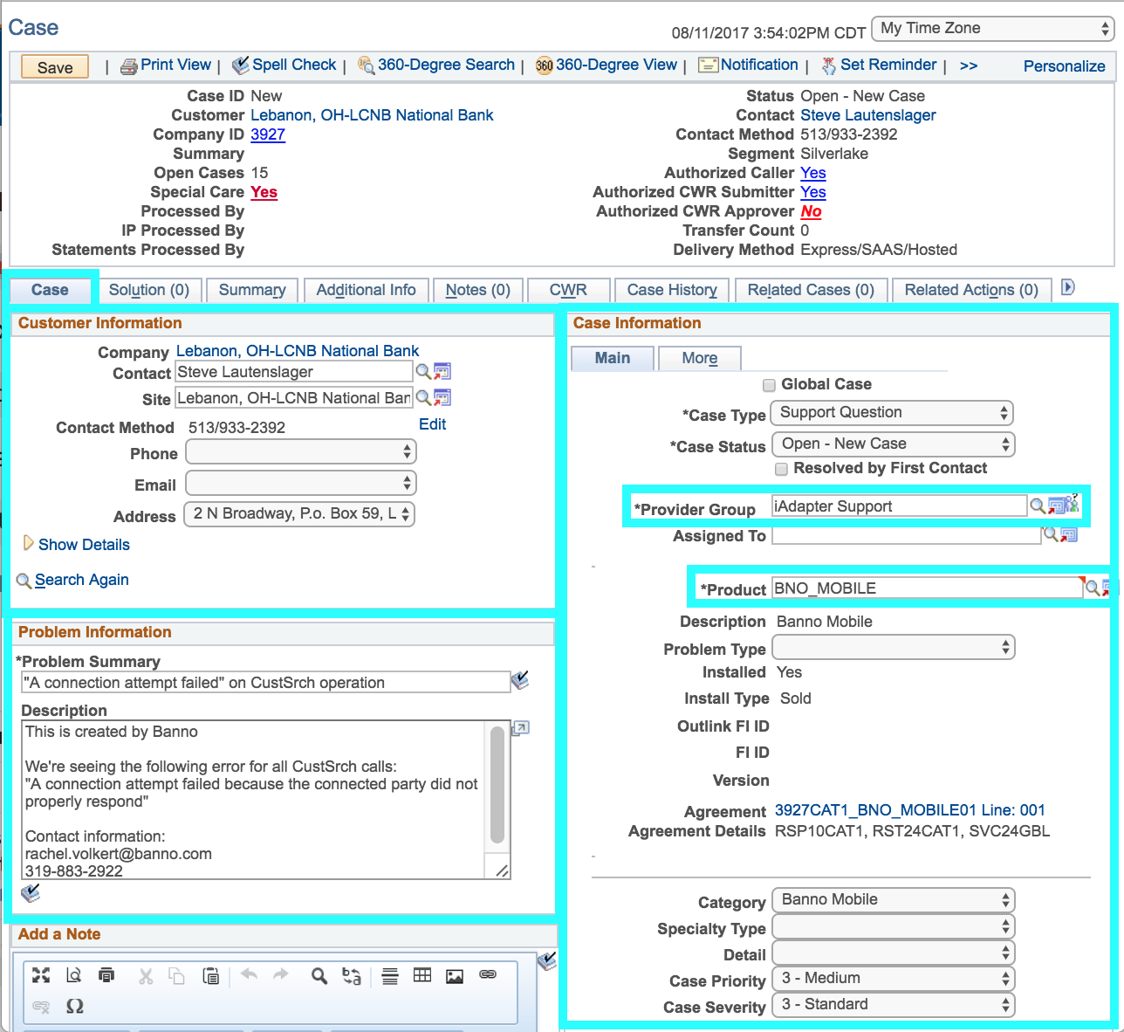
Task: Click the maximize editor icon in note toolbar
Action: coord(41,975)
